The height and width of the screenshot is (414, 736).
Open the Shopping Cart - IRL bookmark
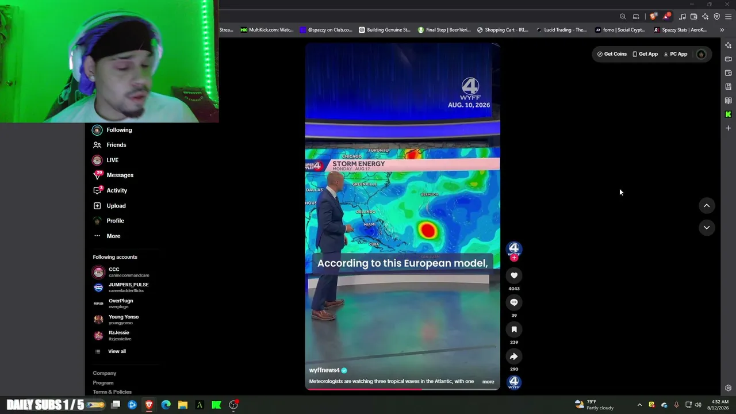click(503, 30)
